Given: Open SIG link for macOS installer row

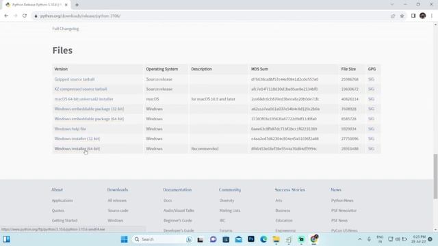Looking at the screenshot, I should (371, 99).
